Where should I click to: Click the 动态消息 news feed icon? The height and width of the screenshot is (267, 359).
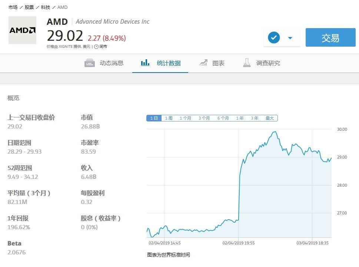(x=90, y=63)
